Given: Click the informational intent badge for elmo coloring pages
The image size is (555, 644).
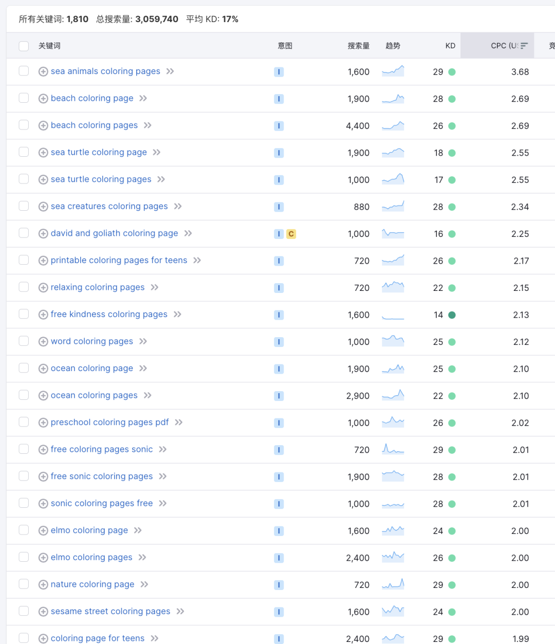Looking at the screenshot, I should 279,558.
